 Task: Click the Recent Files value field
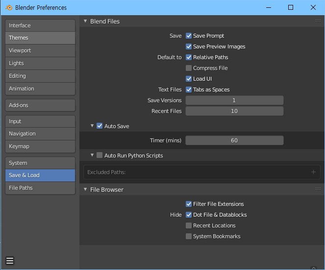(x=234, y=111)
